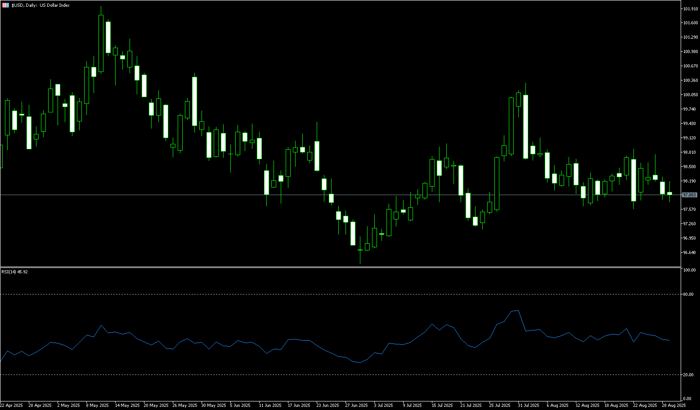Click the 31 Jul 2025 date label
Viewport: 700px width, 410px height.
529,406
